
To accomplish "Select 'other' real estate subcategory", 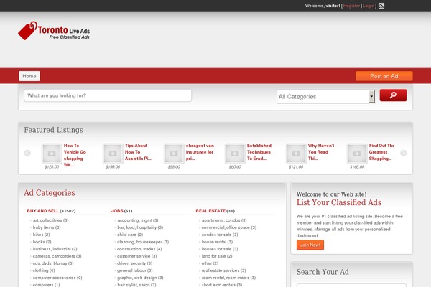I will 207,263.
